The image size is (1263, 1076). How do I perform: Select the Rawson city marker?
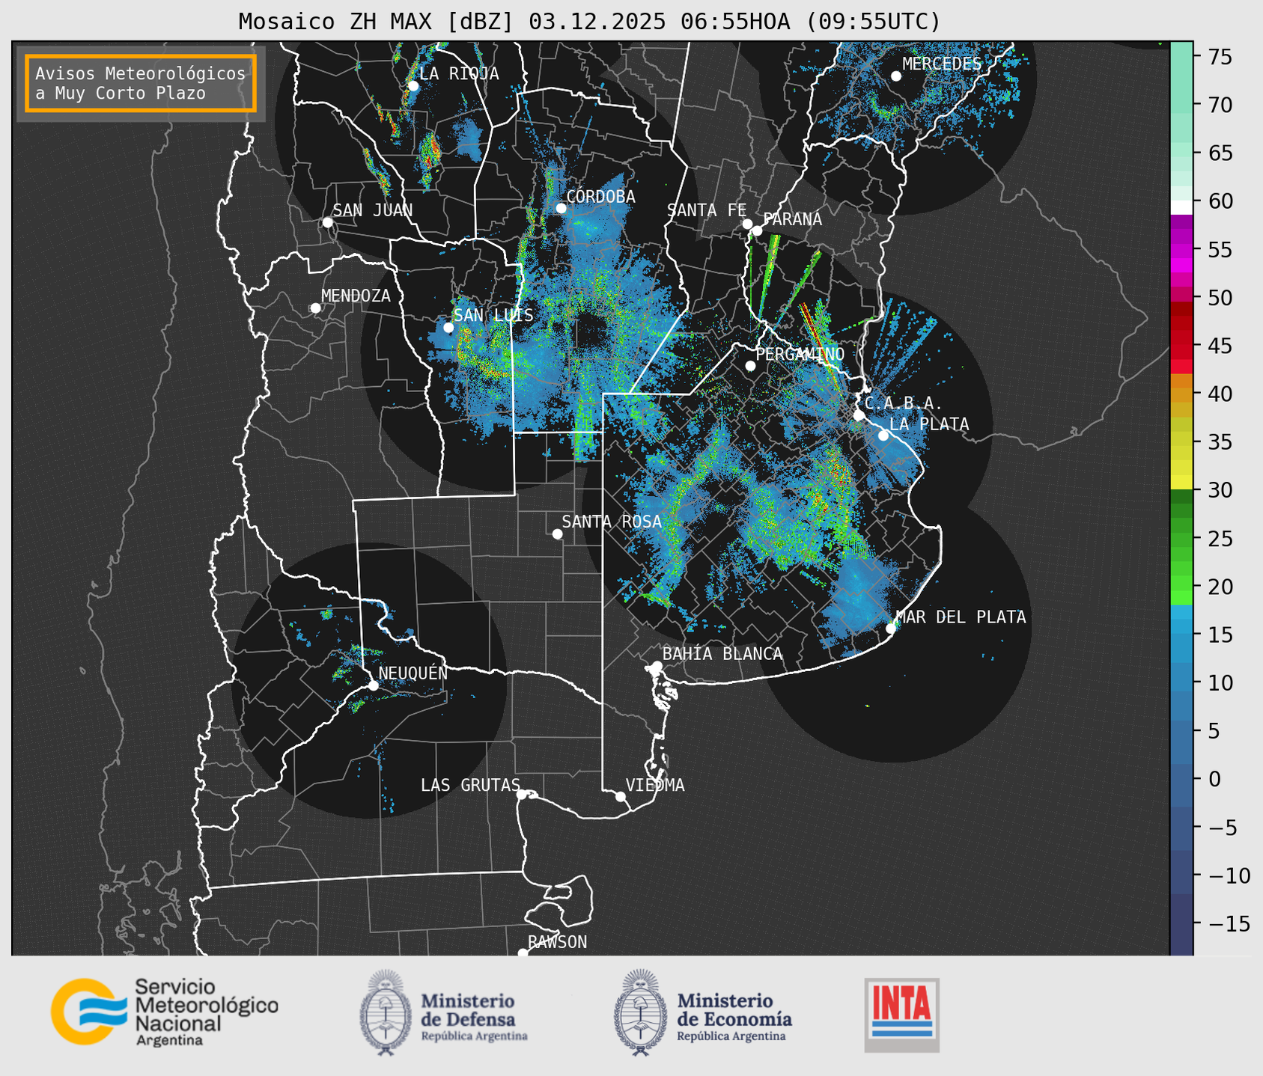[523, 953]
